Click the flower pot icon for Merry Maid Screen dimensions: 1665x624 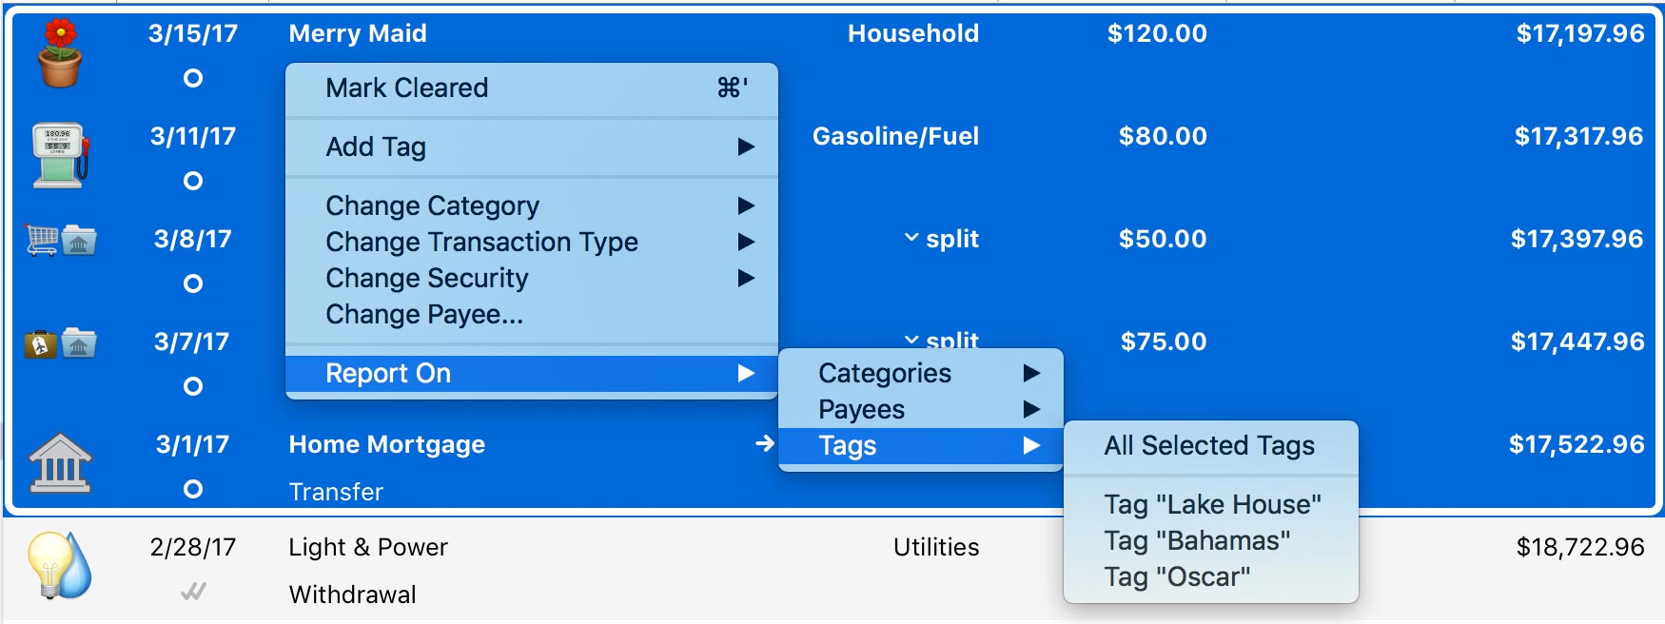pos(60,55)
